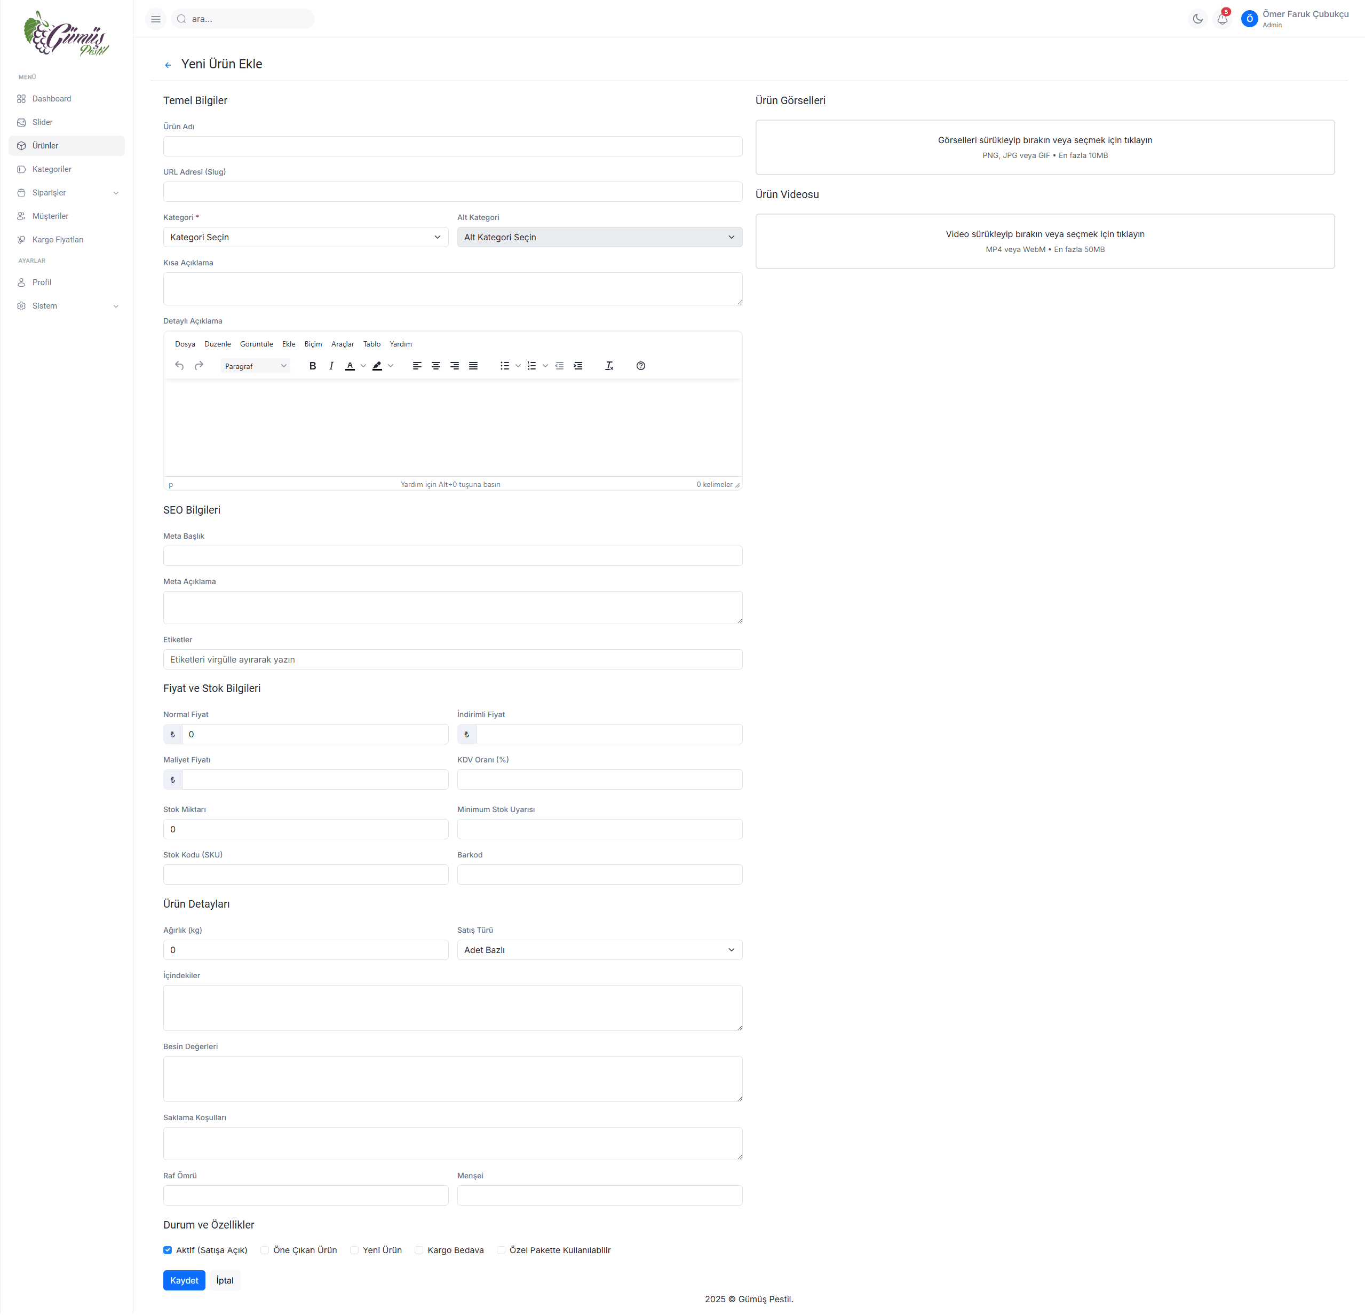The height and width of the screenshot is (1315, 1365).
Task: Align text left in editor
Action: click(417, 366)
